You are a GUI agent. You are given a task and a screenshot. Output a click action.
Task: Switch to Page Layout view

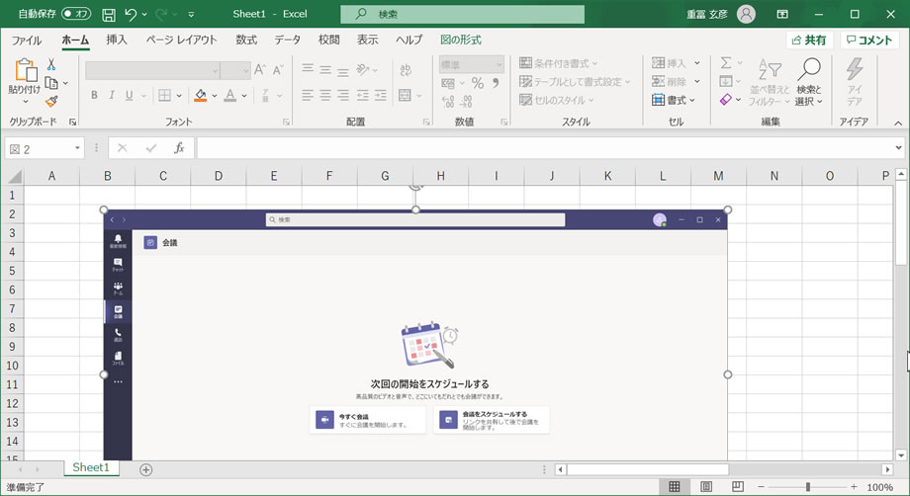coord(706,487)
